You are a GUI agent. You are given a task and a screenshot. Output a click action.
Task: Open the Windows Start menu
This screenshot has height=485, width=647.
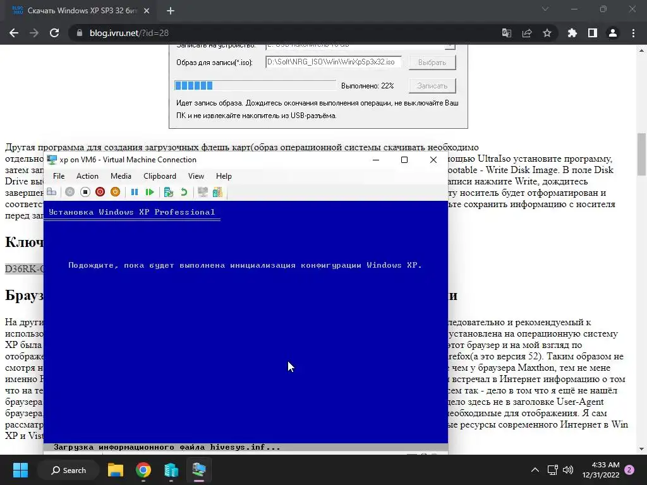[x=20, y=470]
